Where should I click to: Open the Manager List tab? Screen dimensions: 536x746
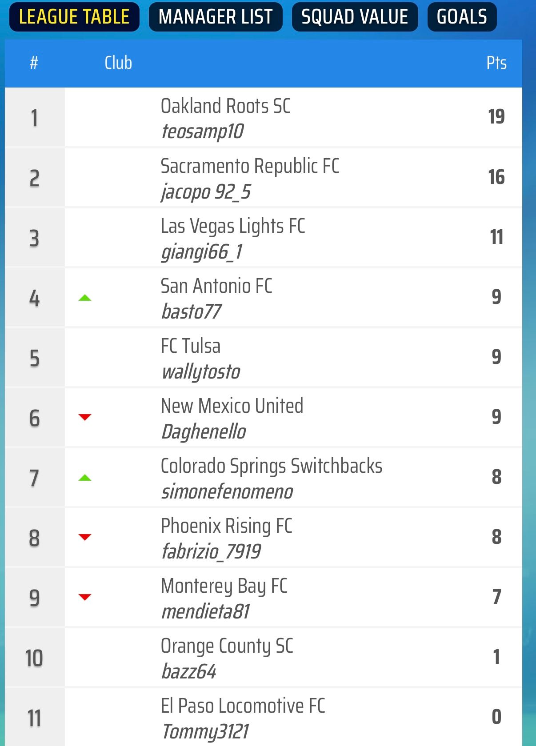(x=216, y=17)
